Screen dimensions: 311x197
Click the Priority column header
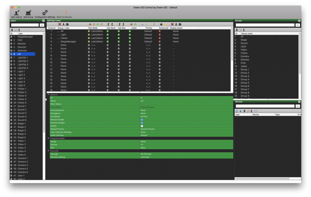pos(149,28)
